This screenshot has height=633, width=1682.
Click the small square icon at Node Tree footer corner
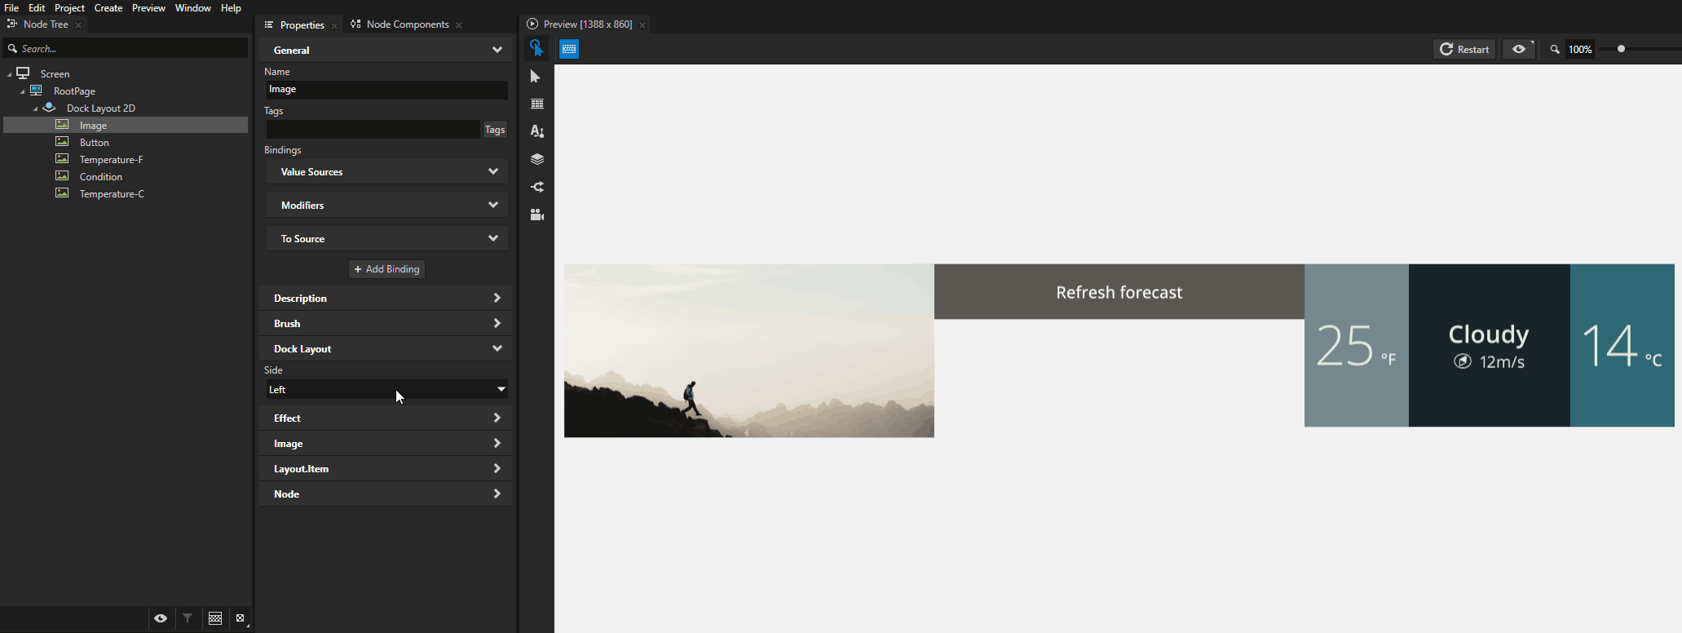(241, 618)
